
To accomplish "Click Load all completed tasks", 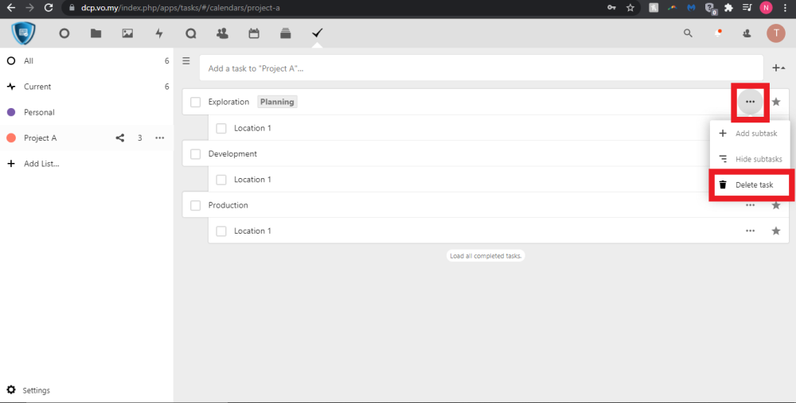I will (485, 256).
